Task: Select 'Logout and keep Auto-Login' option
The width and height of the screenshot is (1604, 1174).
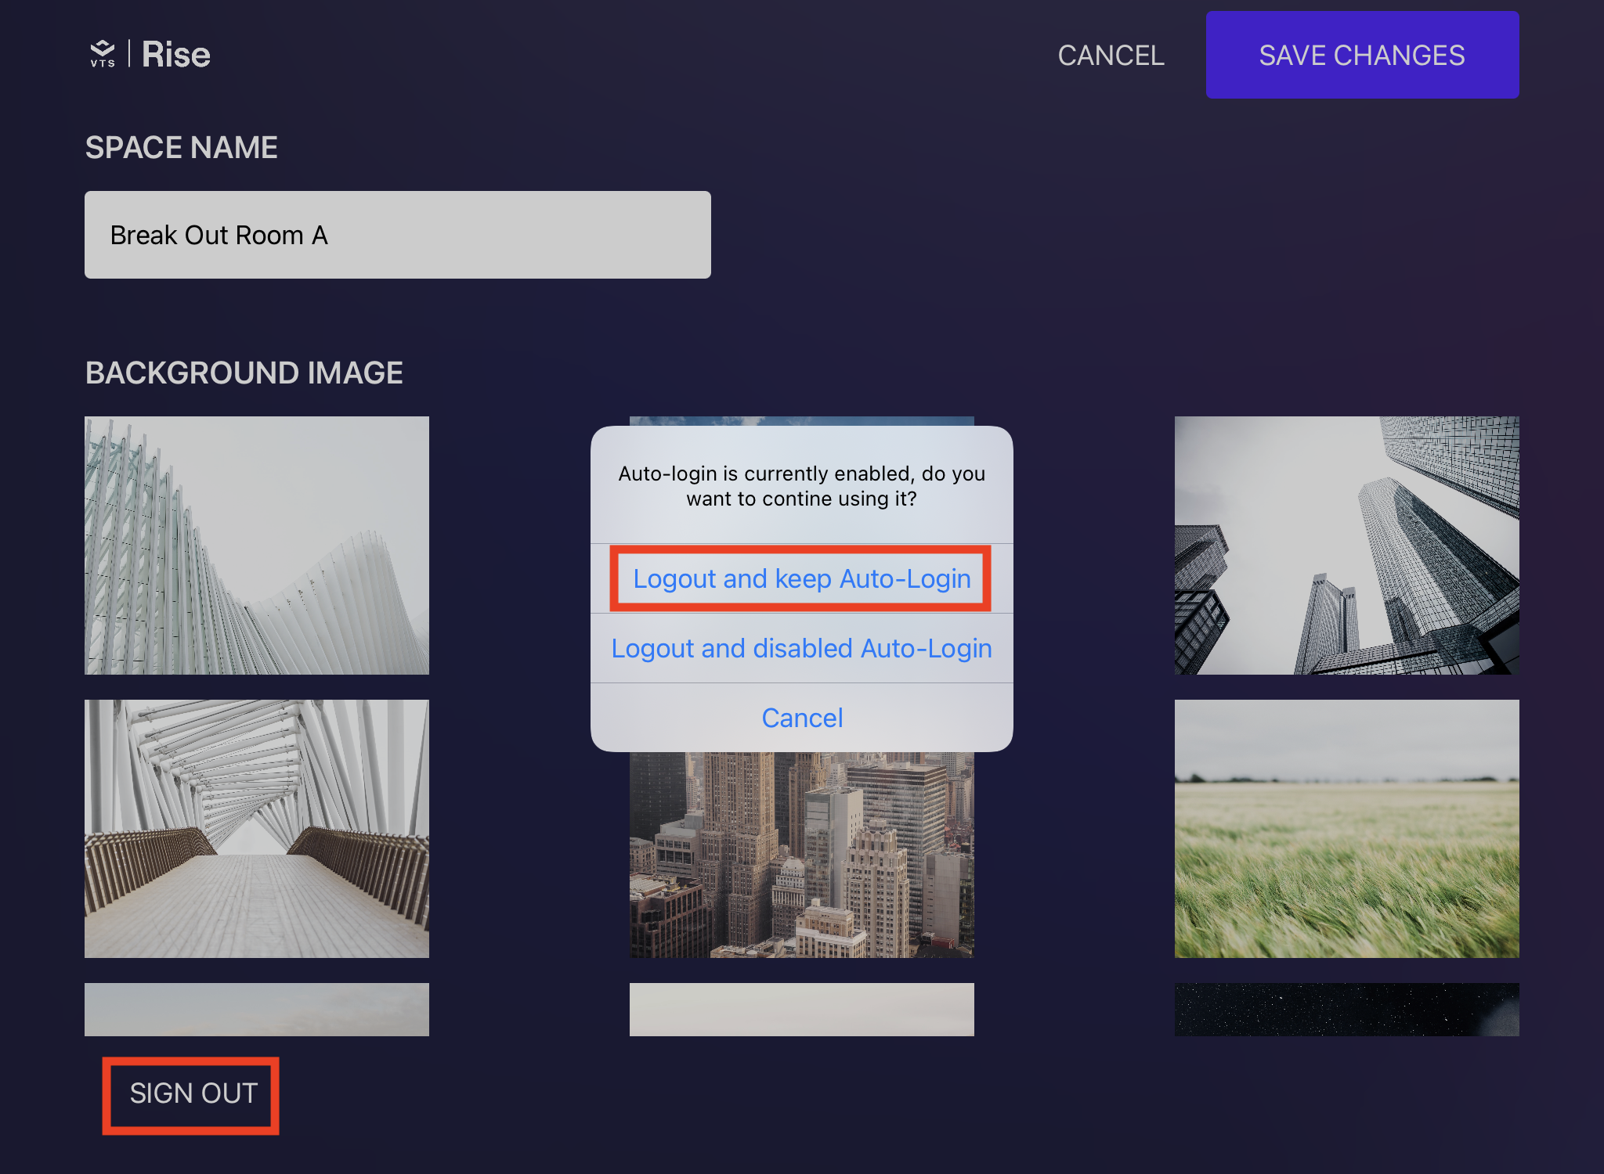Action: (801, 578)
